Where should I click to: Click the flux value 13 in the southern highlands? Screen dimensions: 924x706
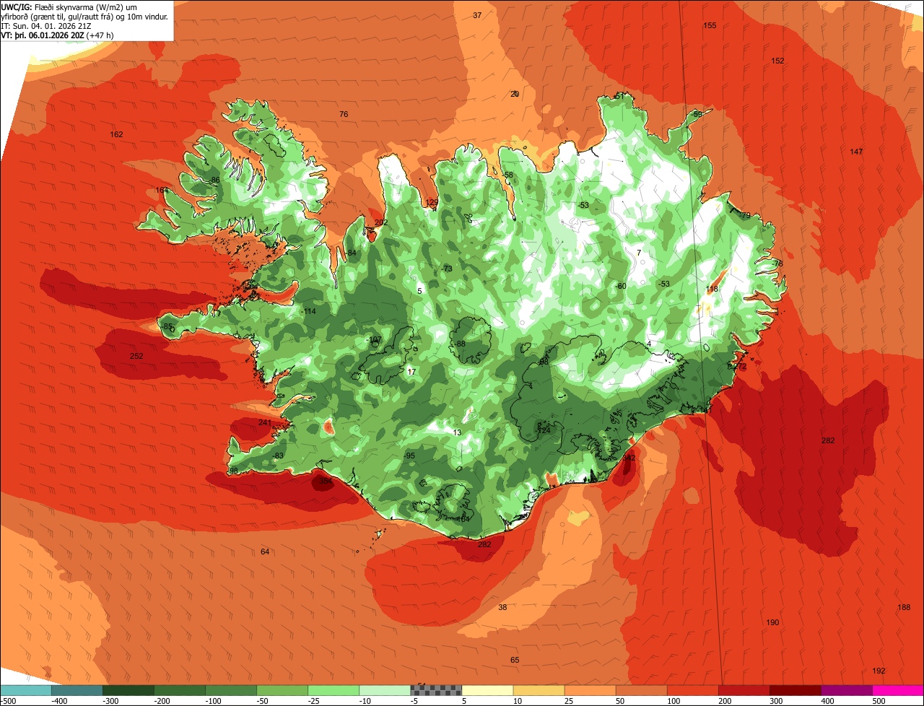pos(457,432)
